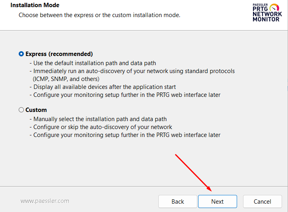This screenshot has width=288, height=212.
Task: Click the "Express (recommended)" label text
Action: click(x=59, y=54)
